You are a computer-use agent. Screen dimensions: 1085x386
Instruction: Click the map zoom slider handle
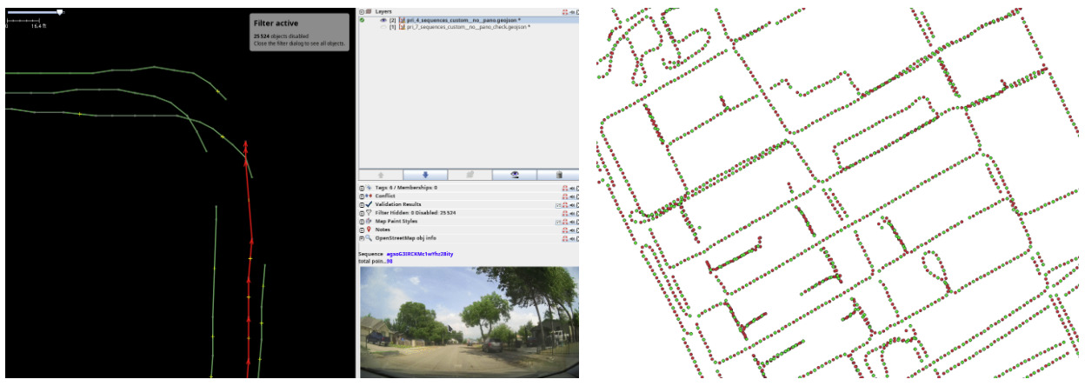[x=59, y=12]
